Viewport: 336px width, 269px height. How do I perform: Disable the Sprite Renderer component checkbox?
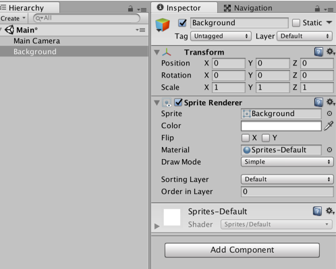point(178,102)
